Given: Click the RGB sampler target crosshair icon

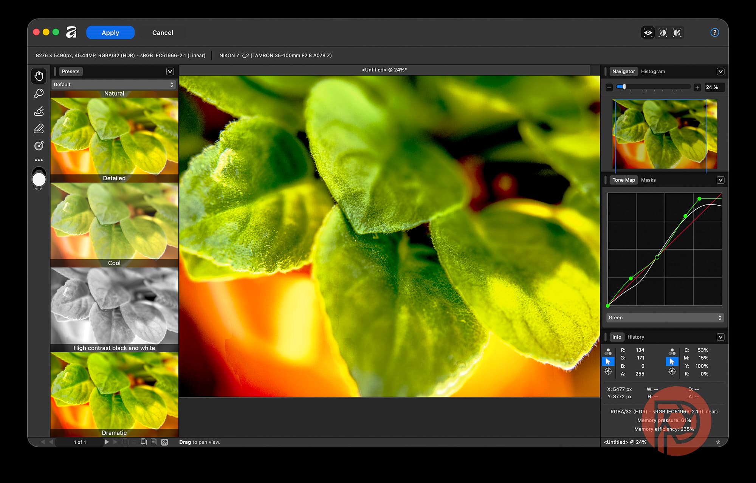Looking at the screenshot, I should (x=608, y=372).
